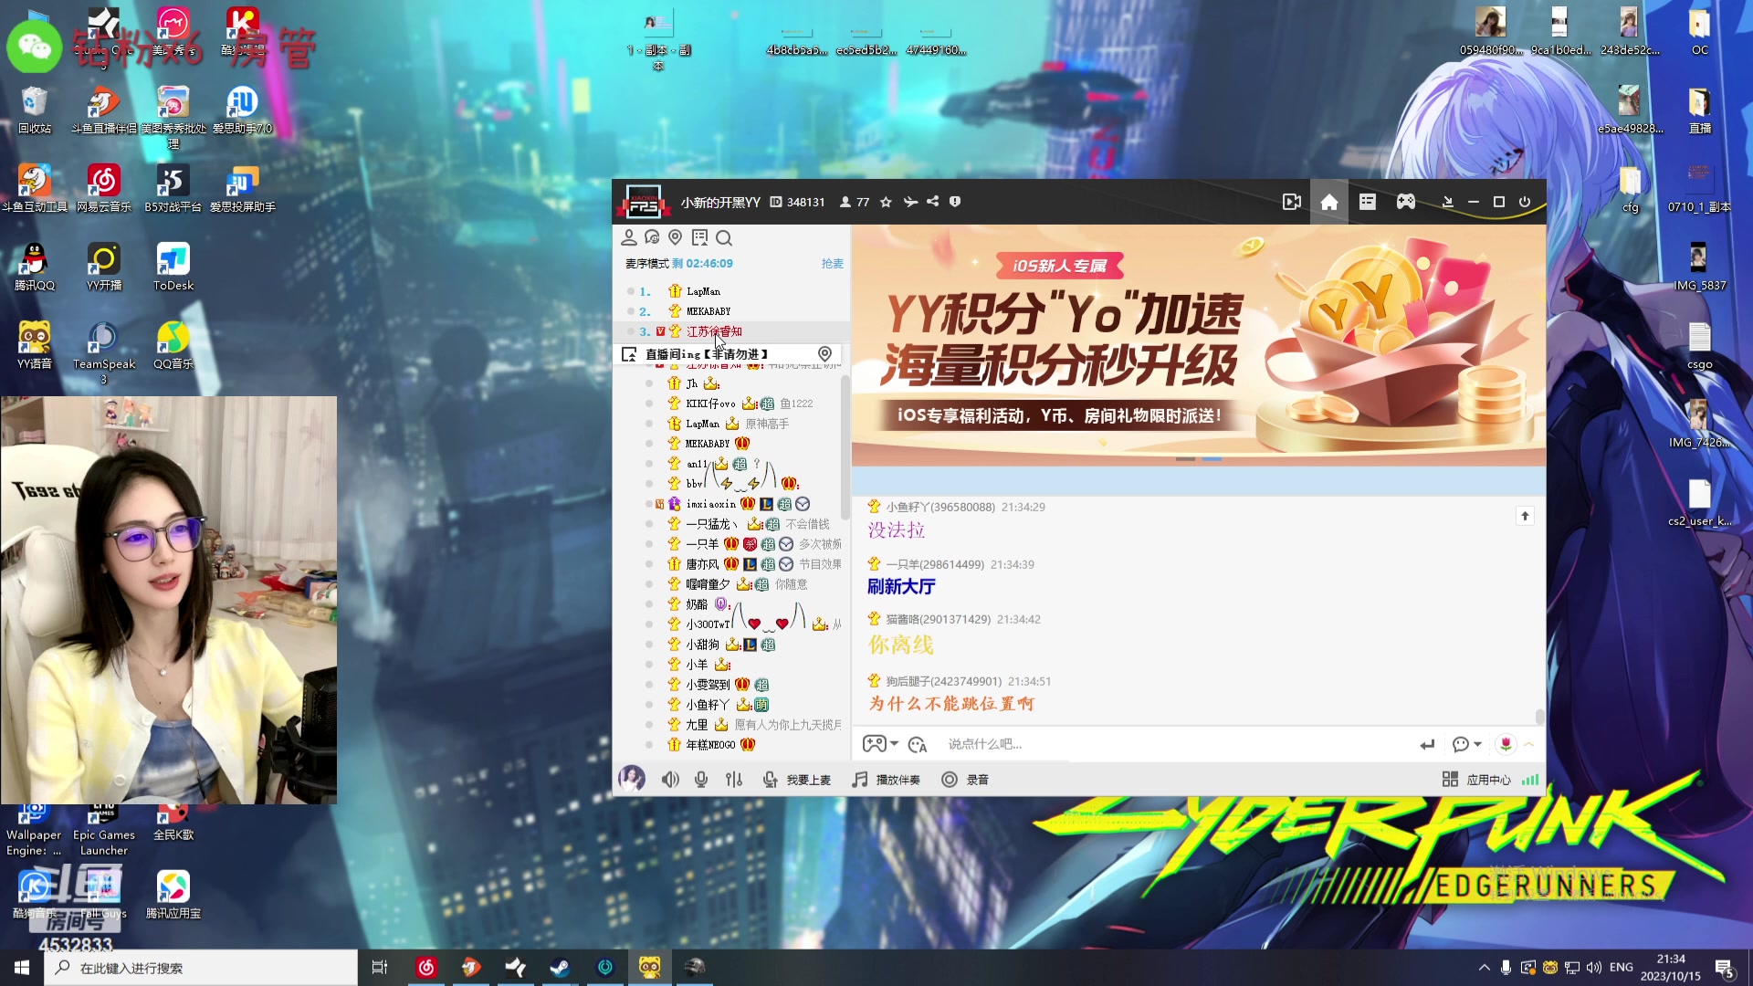This screenshot has width=1753, height=986.
Task: Click the location pin icon in sidebar toolbar
Action: click(676, 237)
